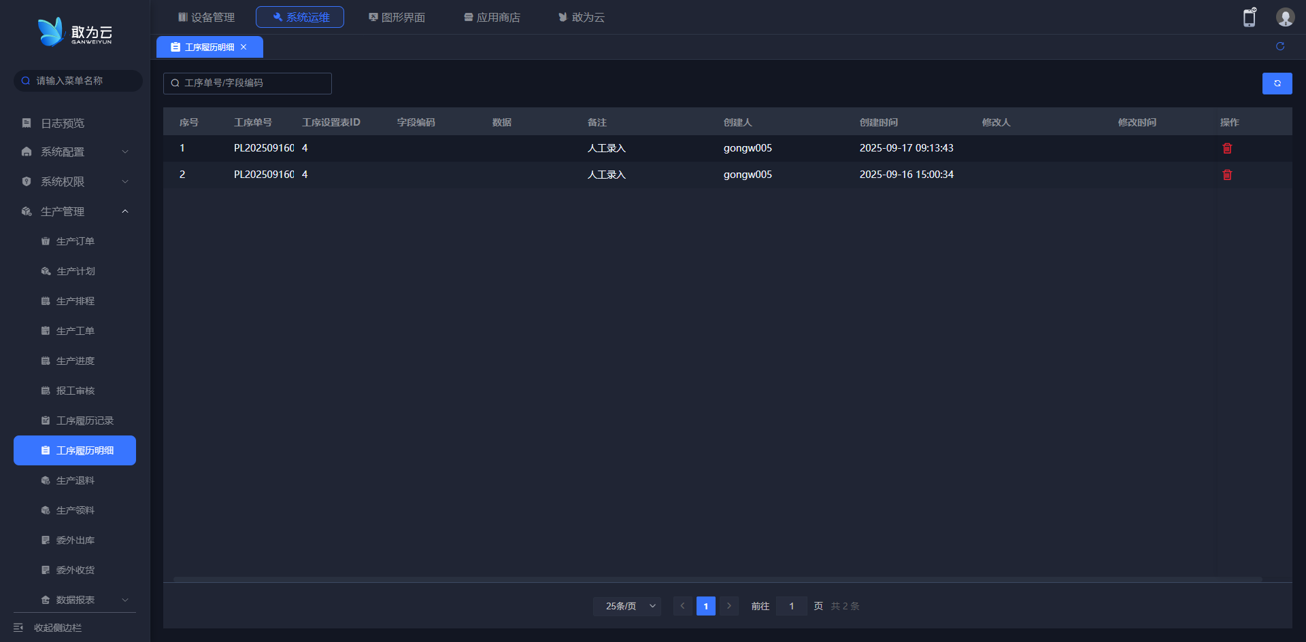Expand the 系统权限 menu
The width and height of the screenshot is (1306, 642).
pos(75,181)
